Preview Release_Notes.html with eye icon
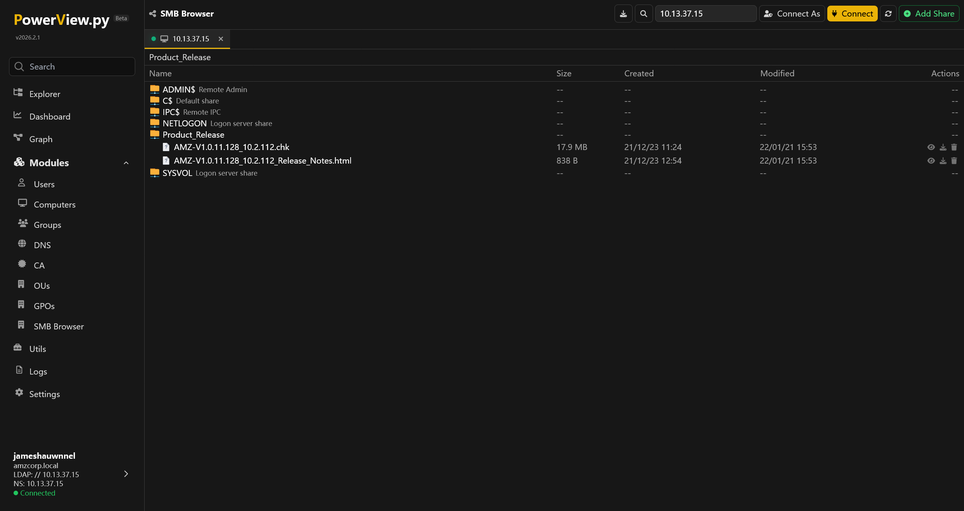The image size is (964, 511). (x=931, y=161)
